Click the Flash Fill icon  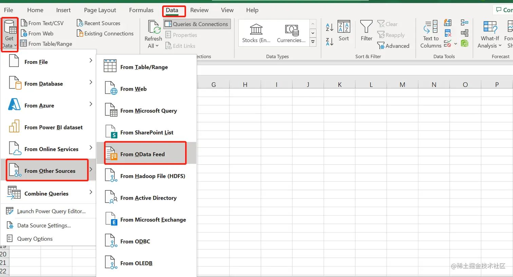(448, 23)
